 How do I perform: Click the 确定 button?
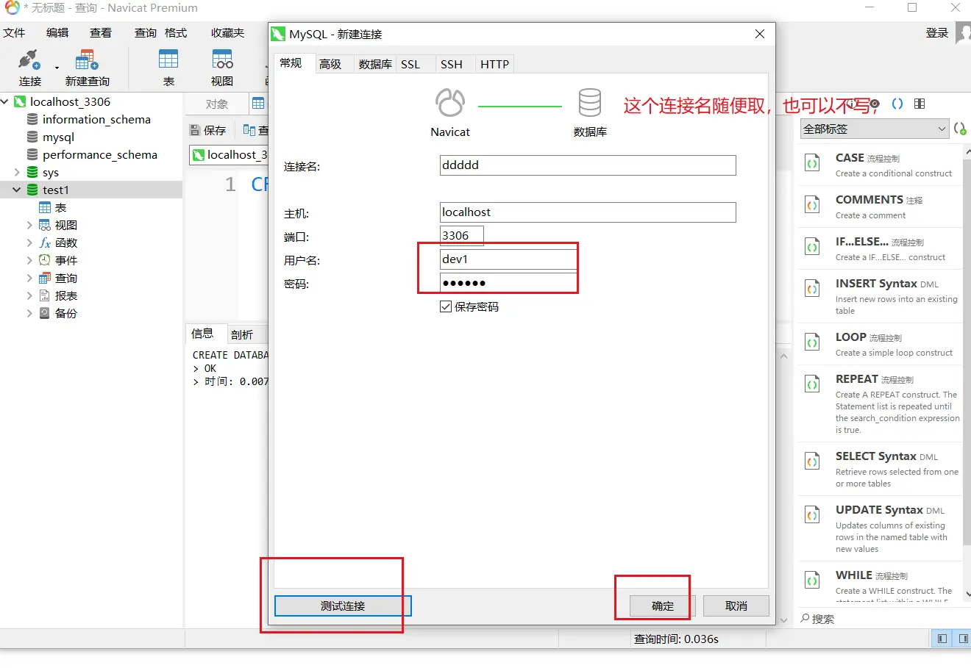(x=663, y=606)
